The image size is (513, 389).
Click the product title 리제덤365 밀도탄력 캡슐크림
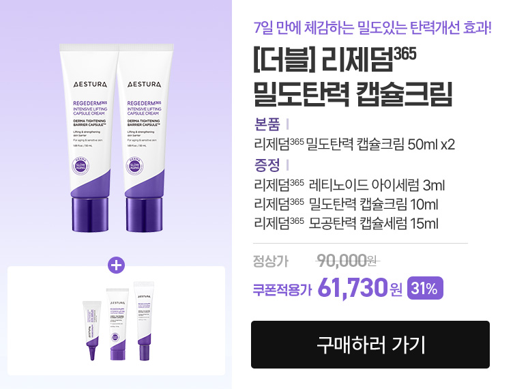point(353,77)
